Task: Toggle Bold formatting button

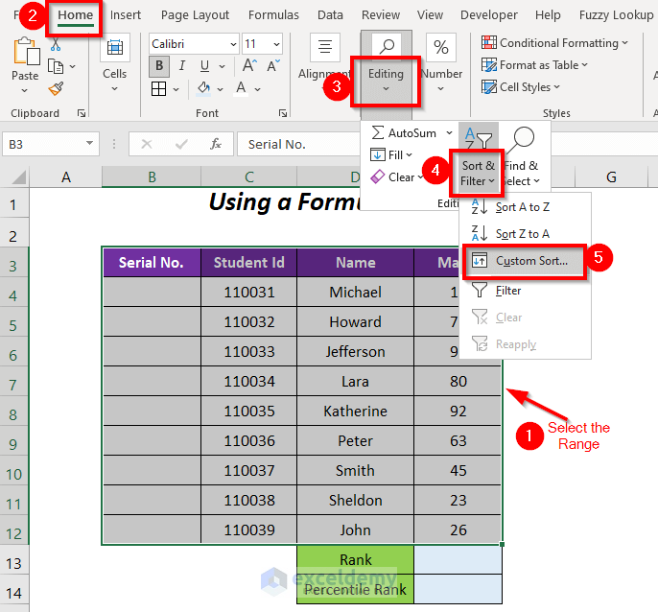Action: tap(159, 66)
